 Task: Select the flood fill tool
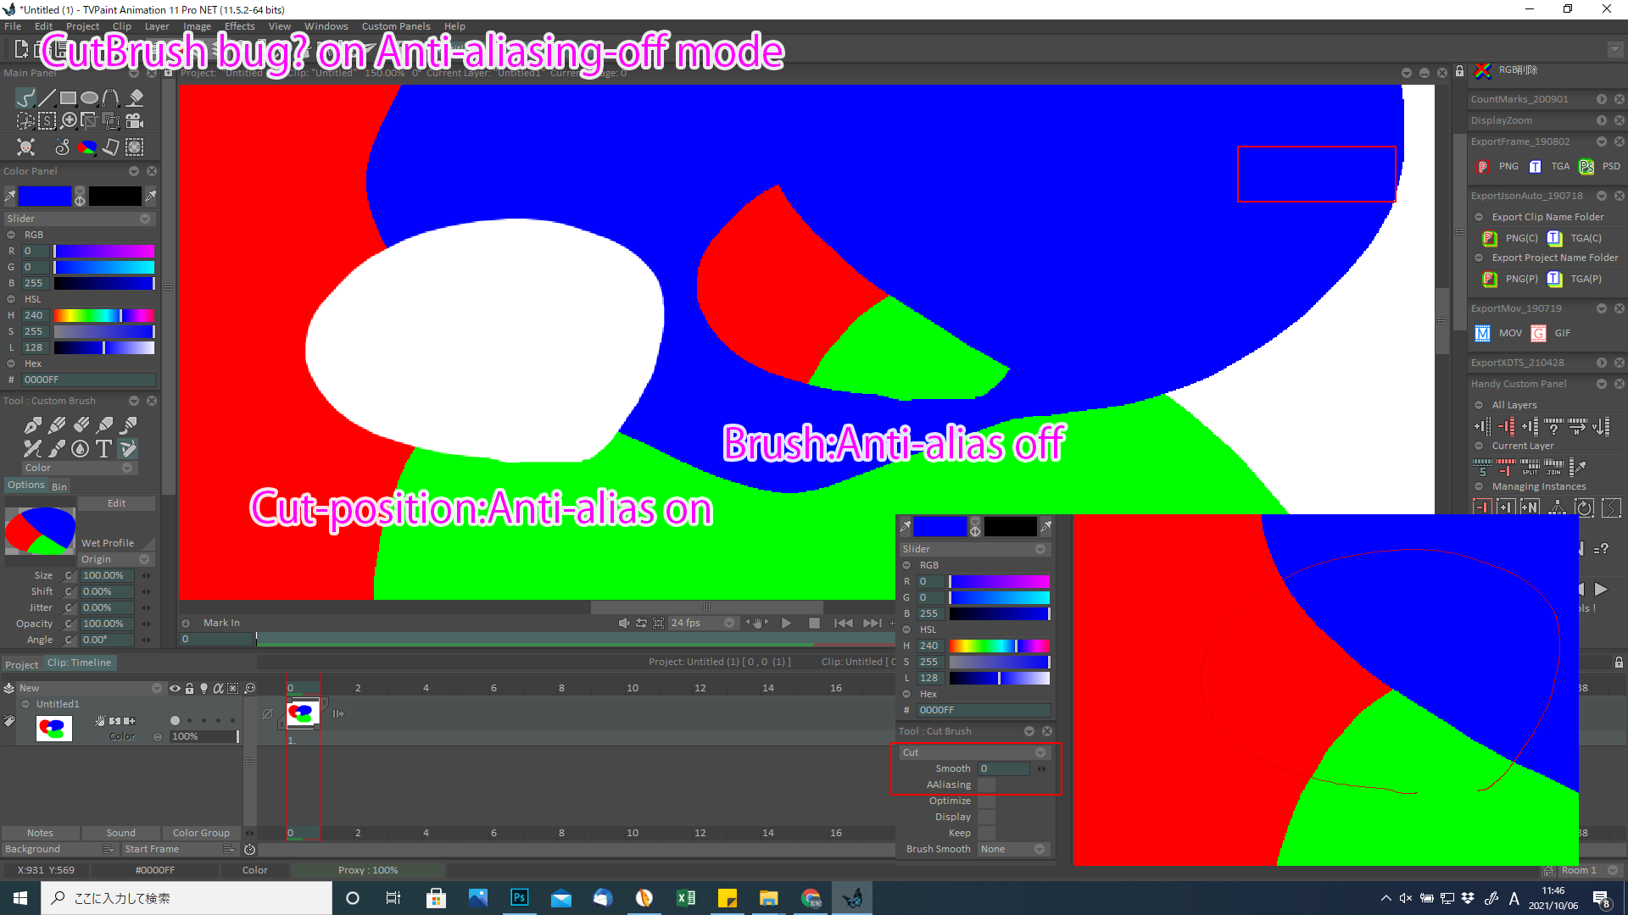(135, 97)
